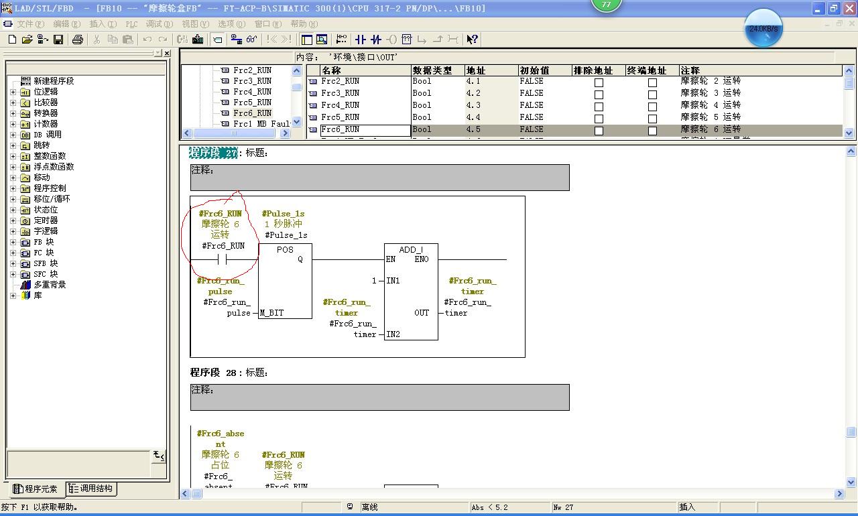Screen dimensions: 858x516
Task: Click the Save disk toolbar icon
Action: pos(58,40)
